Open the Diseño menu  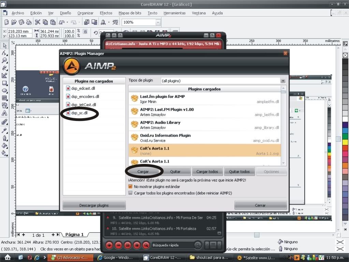tap(66, 13)
